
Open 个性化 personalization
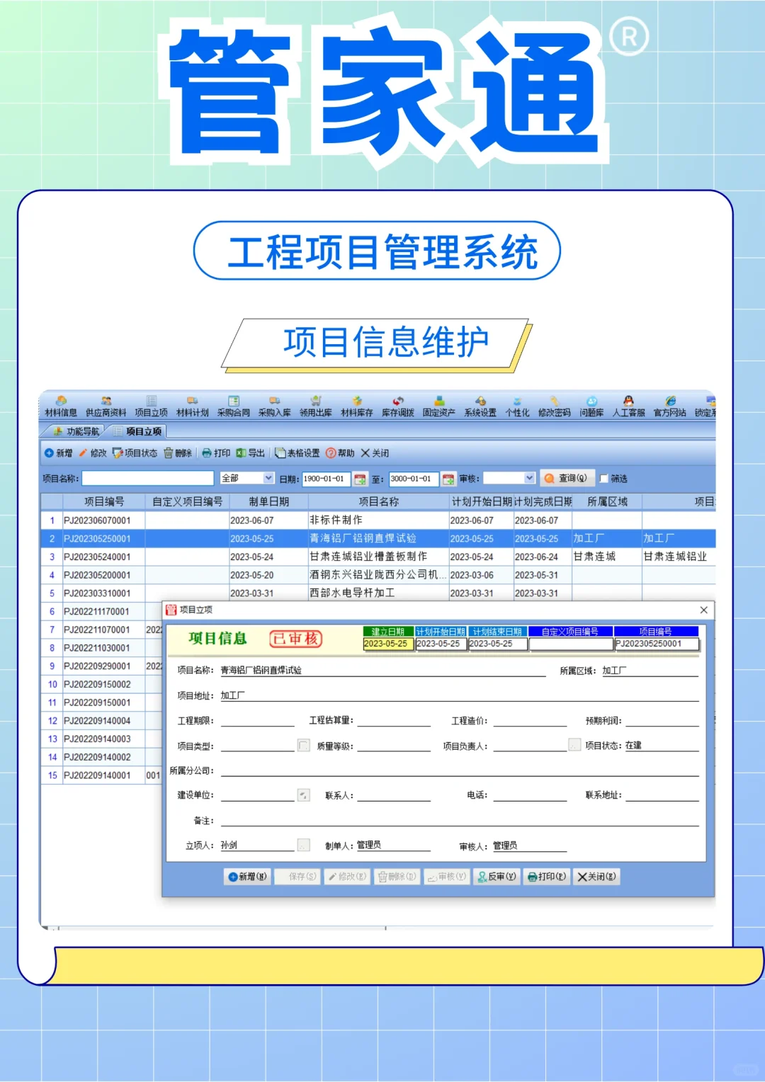click(x=517, y=406)
